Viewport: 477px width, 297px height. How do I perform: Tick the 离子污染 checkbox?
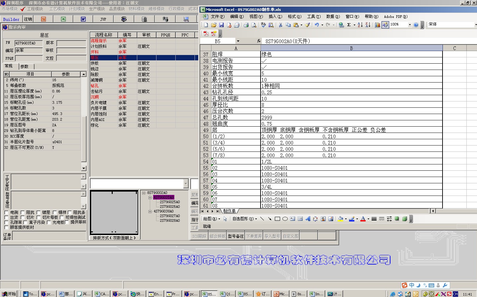coord(25,222)
